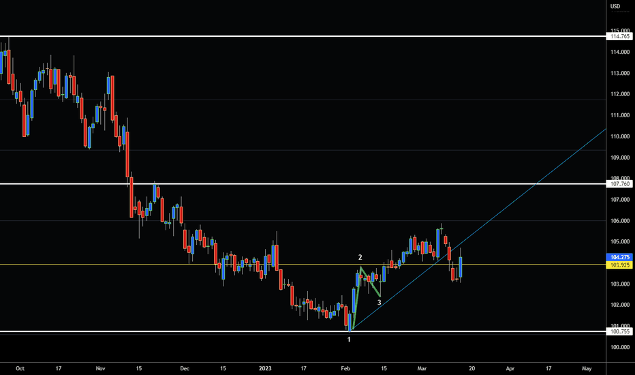The image size is (635, 375).
Task: Open the USD currency selector on price axis
Action: [615, 6]
